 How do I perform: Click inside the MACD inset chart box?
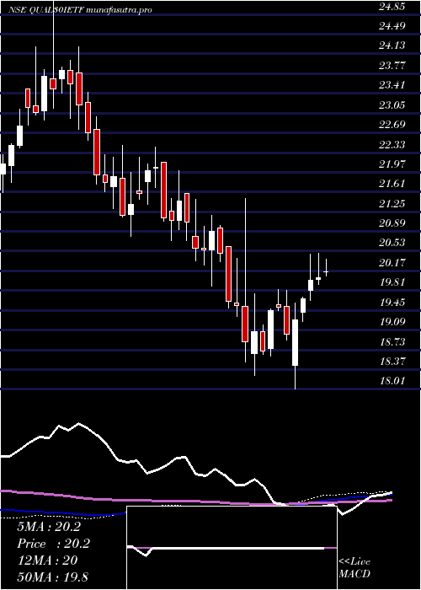[232, 548]
